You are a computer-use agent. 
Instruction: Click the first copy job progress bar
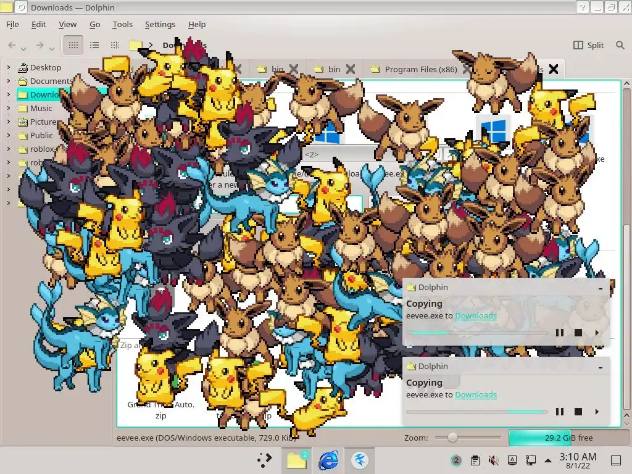coord(477,333)
